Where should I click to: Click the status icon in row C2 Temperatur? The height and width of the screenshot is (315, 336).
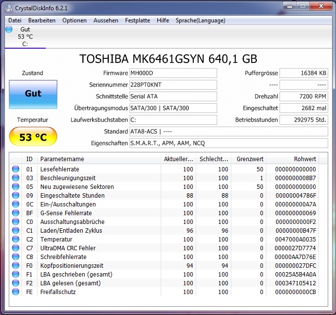point(16,239)
